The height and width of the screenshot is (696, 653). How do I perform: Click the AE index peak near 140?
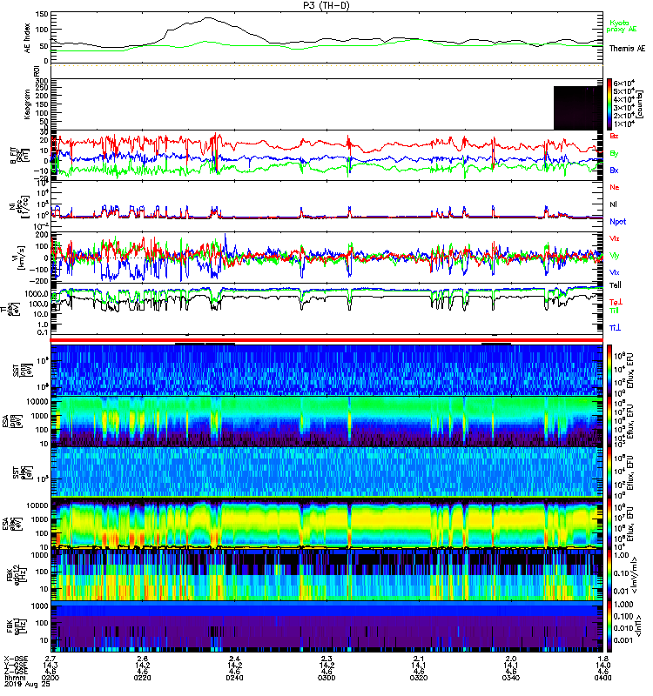[x=207, y=17]
